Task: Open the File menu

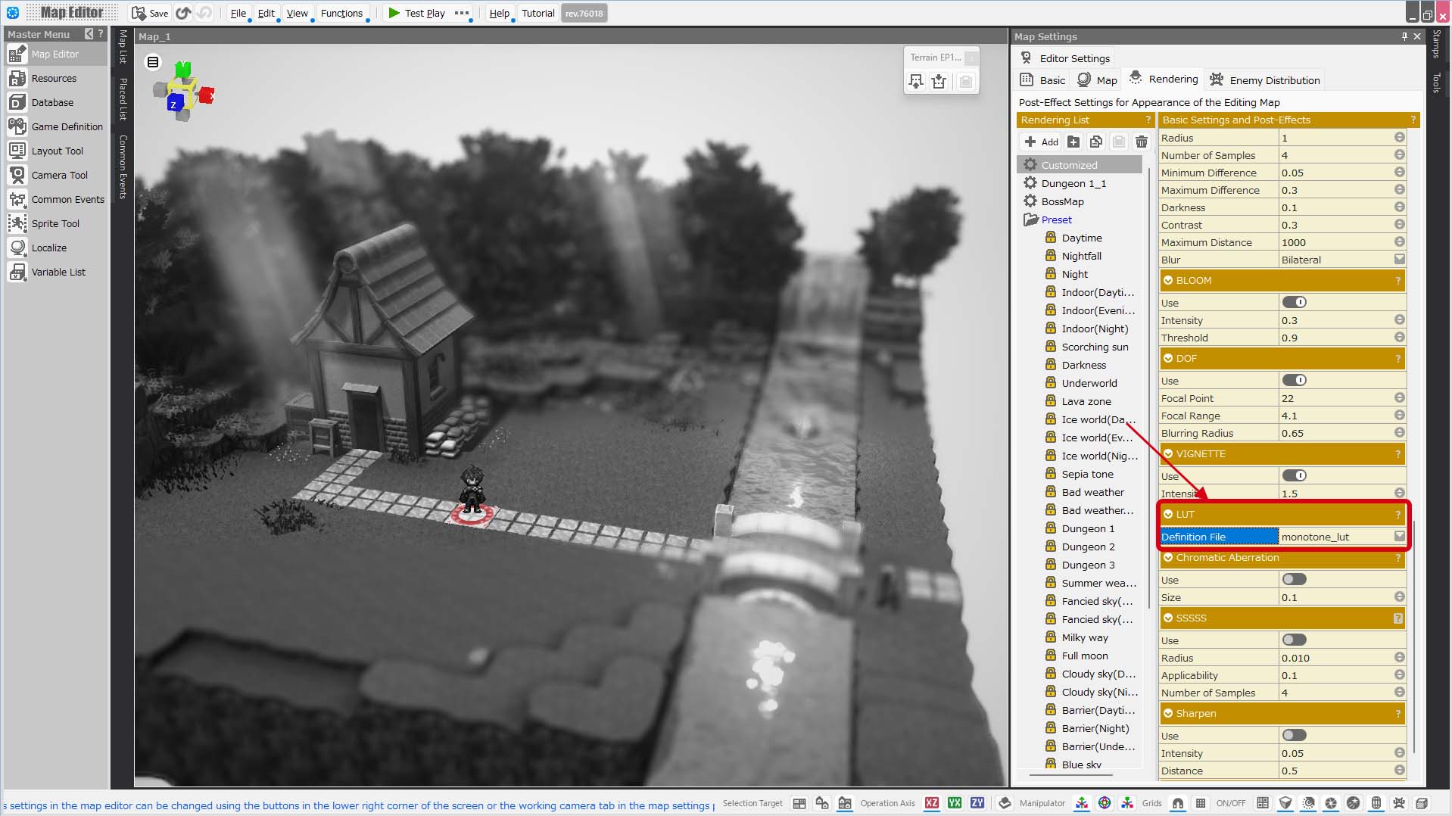Action: 238,13
